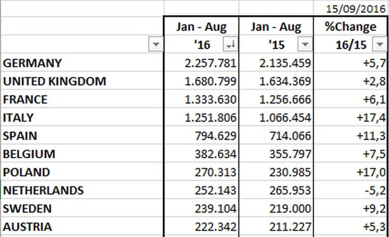Click the cell with value 270.313
389x237 pixels.
[x=201, y=172]
